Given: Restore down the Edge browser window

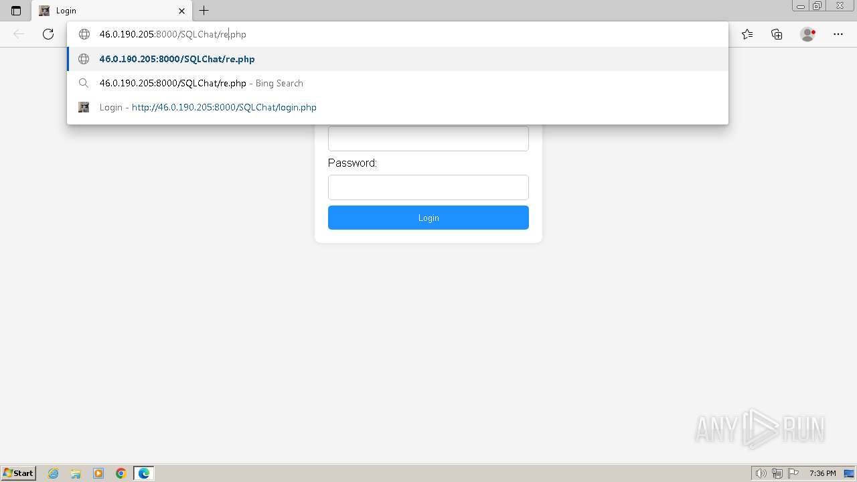Looking at the screenshot, I should [x=817, y=5].
